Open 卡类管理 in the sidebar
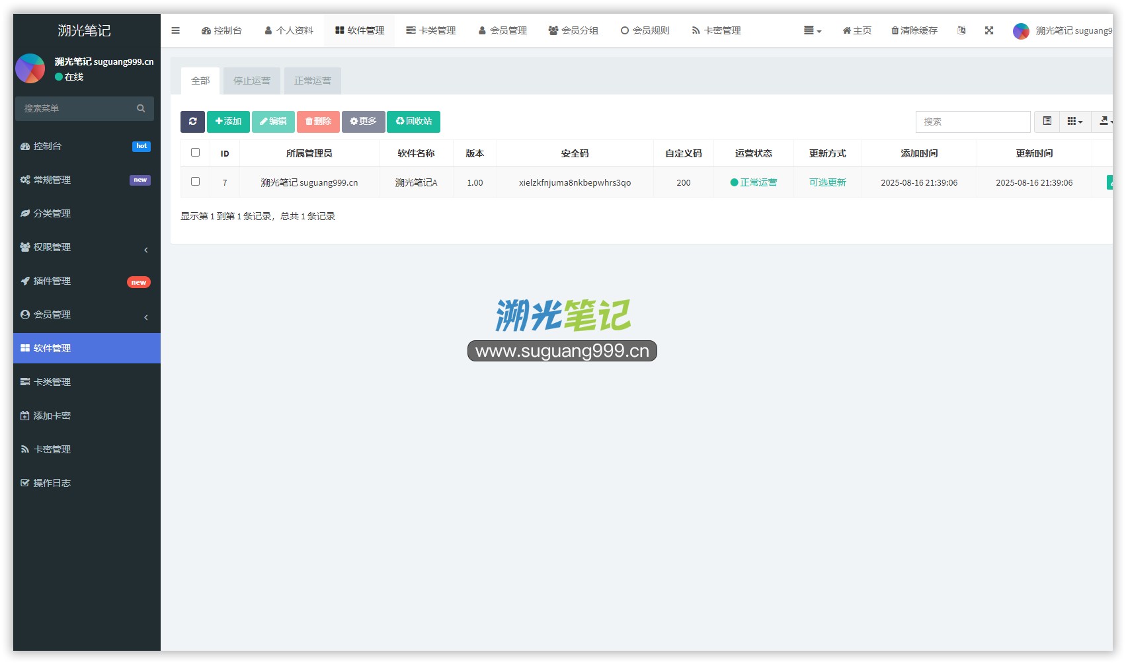The width and height of the screenshot is (1126, 664). click(87, 382)
